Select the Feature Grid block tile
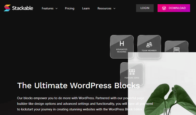Image resolution: width=196 pixels, height=115 pixels. click(x=132, y=74)
